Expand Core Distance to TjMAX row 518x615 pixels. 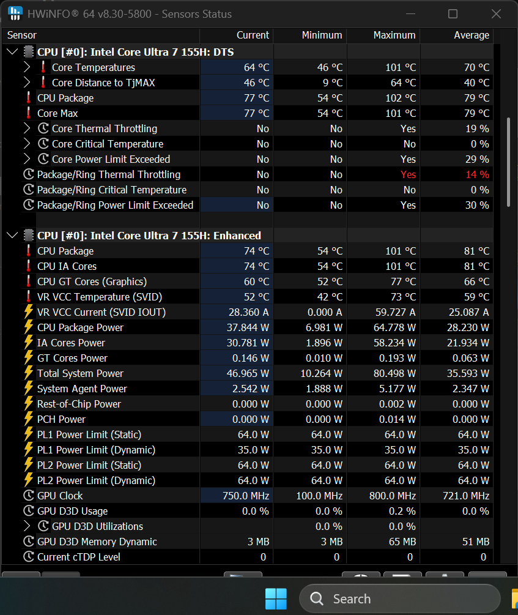tap(27, 83)
